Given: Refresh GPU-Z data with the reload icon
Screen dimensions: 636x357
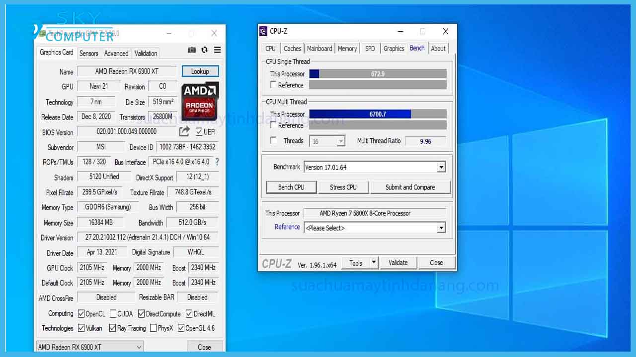Looking at the screenshot, I should (204, 50).
